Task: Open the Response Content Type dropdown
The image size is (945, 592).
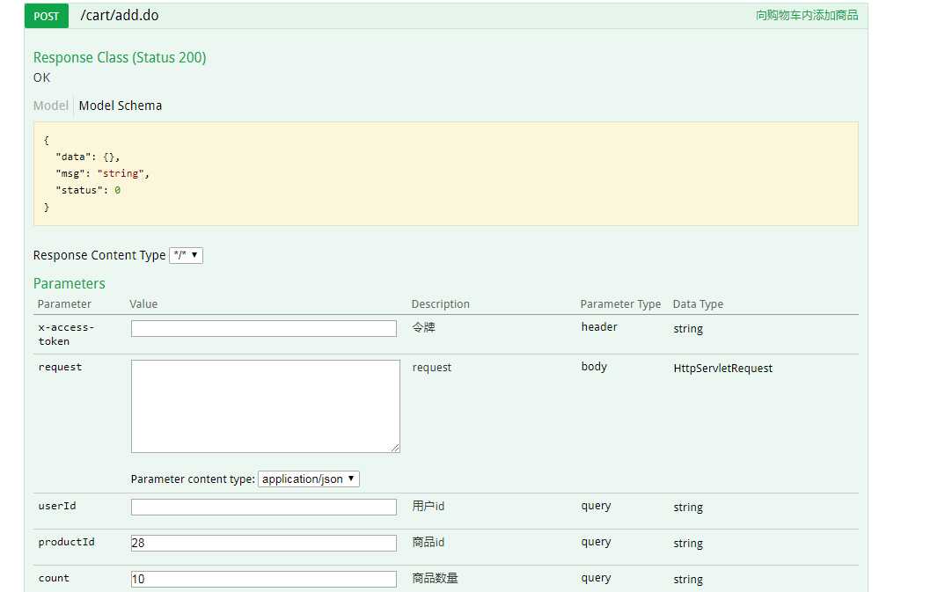Action: click(x=187, y=255)
